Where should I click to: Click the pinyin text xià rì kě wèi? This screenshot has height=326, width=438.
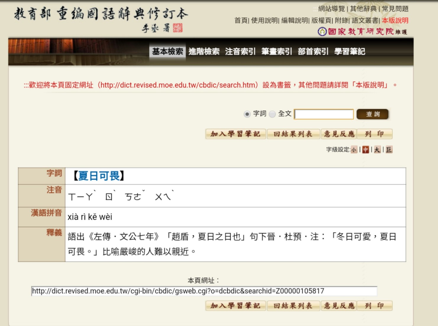[90, 217]
